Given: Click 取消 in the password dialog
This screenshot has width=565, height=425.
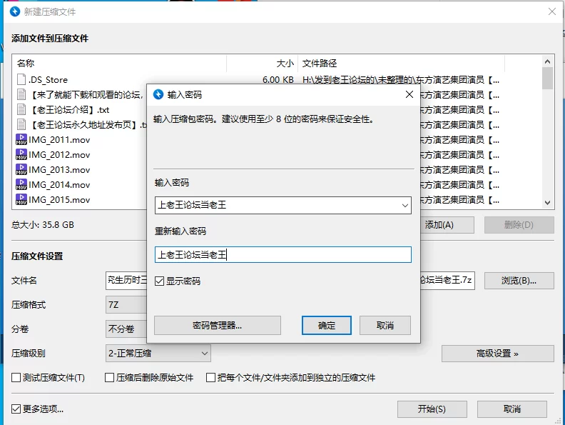Looking at the screenshot, I should point(385,326).
